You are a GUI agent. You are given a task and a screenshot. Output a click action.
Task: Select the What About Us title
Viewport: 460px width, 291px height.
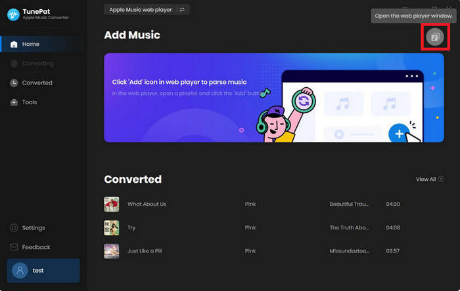[x=147, y=204]
